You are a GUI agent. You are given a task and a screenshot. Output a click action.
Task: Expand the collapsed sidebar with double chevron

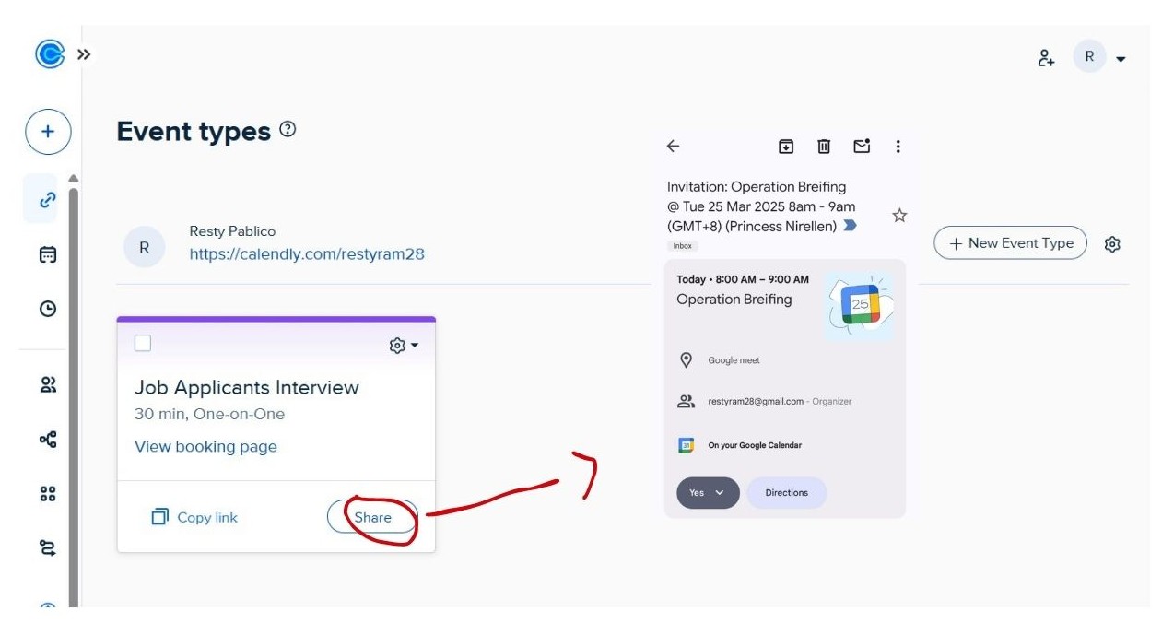[x=84, y=54]
